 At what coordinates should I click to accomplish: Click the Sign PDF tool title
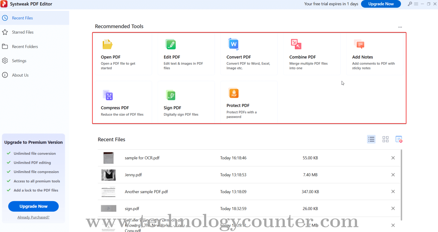pyautogui.click(x=173, y=108)
